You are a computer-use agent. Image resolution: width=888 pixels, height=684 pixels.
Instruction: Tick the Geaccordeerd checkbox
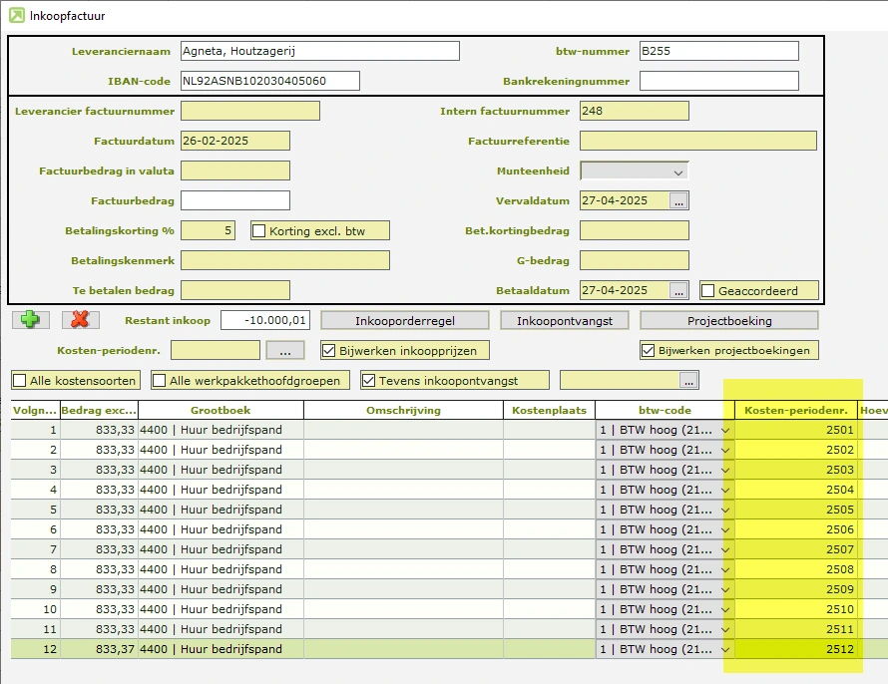[x=708, y=291]
